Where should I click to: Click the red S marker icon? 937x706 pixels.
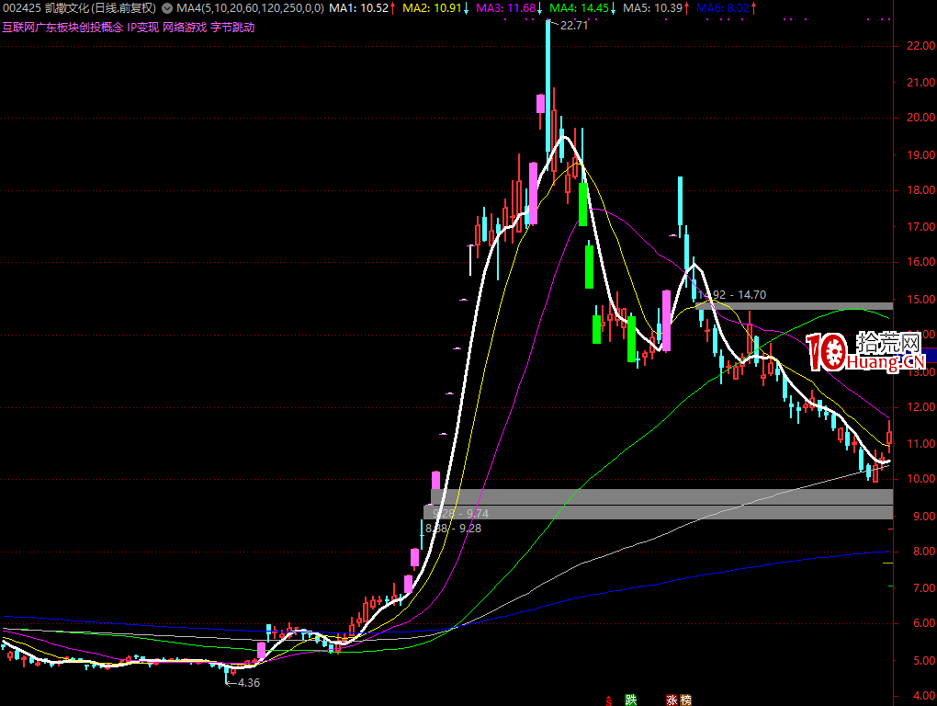(607, 700)
